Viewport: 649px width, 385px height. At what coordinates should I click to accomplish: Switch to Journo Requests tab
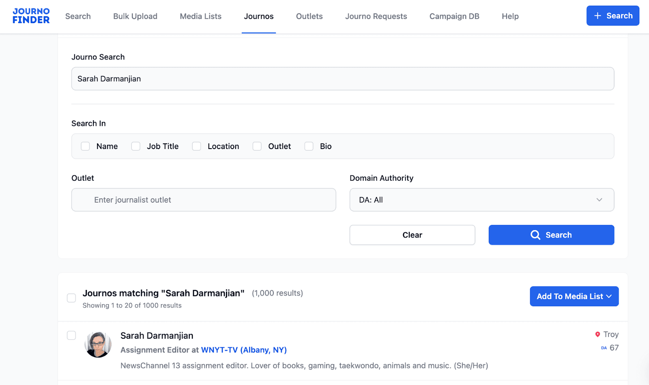(376, 16)
